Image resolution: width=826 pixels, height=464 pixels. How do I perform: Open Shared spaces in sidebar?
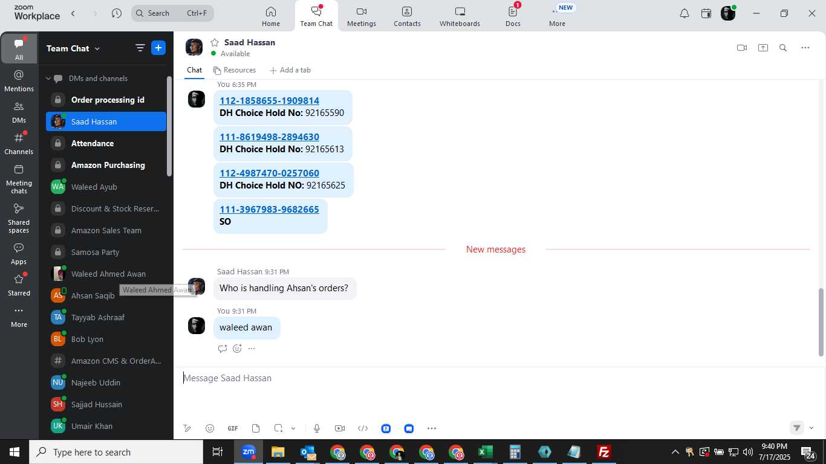[19, 218]
